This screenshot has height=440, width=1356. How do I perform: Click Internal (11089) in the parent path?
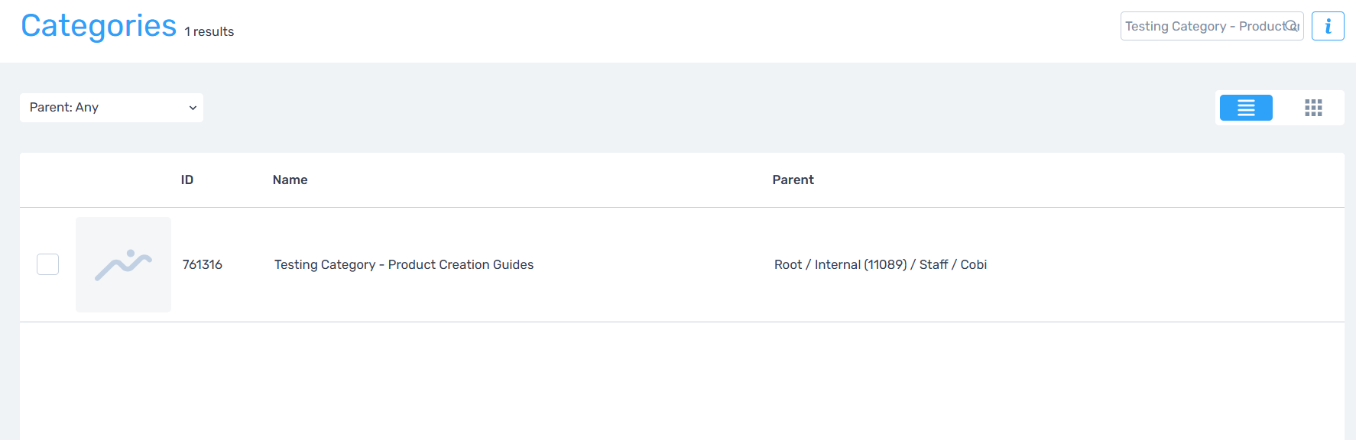click(861, 264)
